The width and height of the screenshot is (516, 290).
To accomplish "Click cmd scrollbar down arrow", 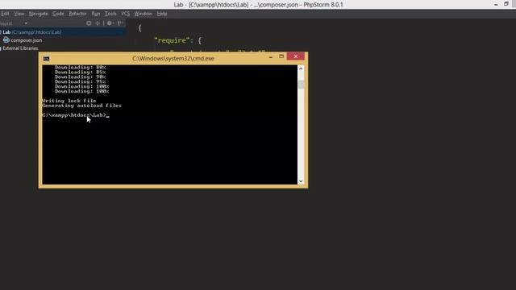I will pos(301,181).
